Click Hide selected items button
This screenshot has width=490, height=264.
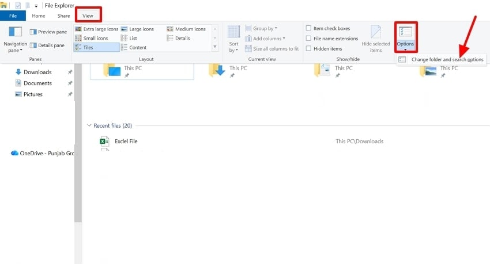(x=376, y=39)
